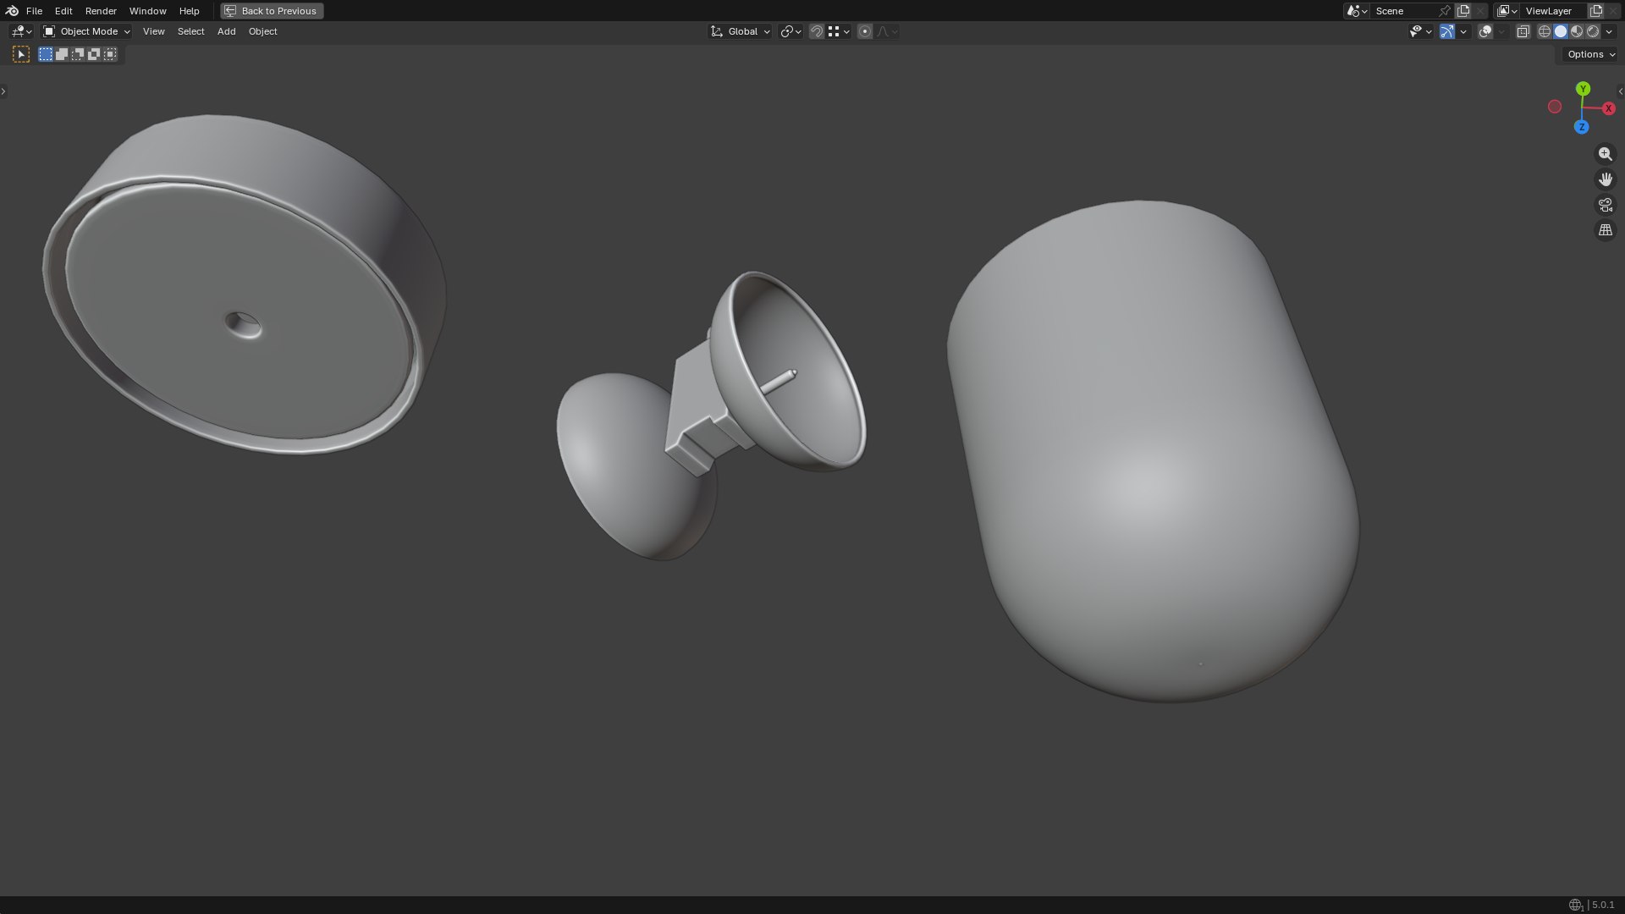Switch to wireframe viewport shading
Screen dimensions: 1625x914
pos(1545,31)
